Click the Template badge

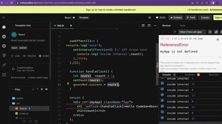click(x=84, y=18)
